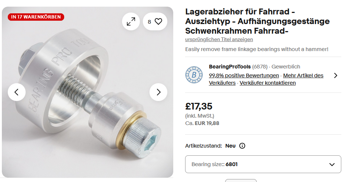Image resolution: width=345 pixels, height=182 pixels.
Task: Open seller details with right chevron
Action: point(335,75)
